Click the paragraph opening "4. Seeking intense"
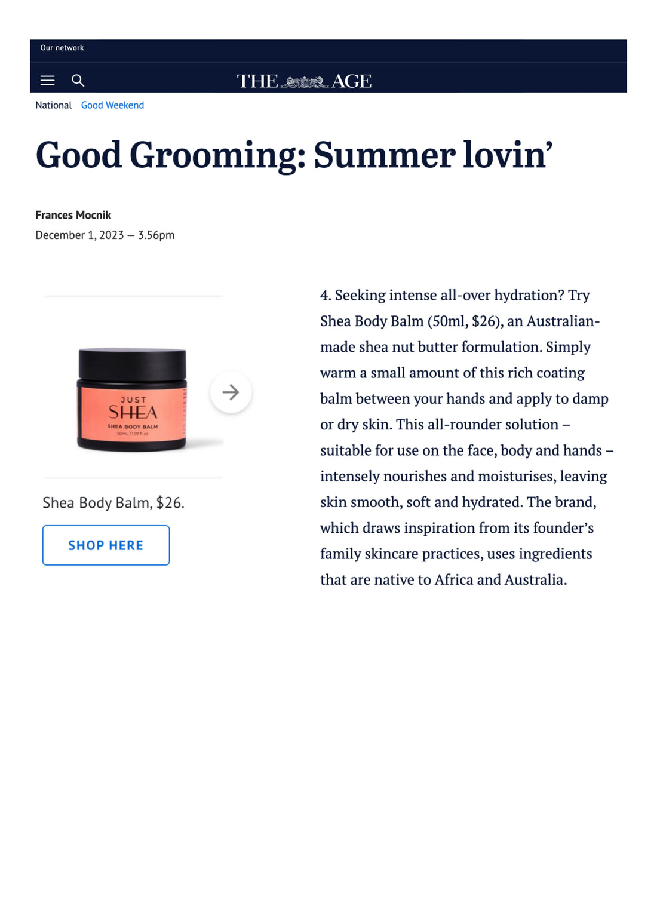 pyautogui.click(x=467, y=437)
